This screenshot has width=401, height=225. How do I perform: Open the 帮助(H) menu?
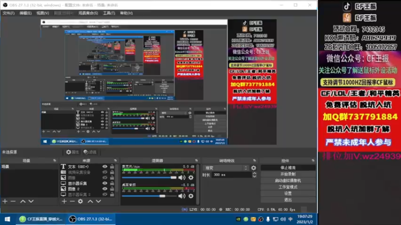click(126, 13)
